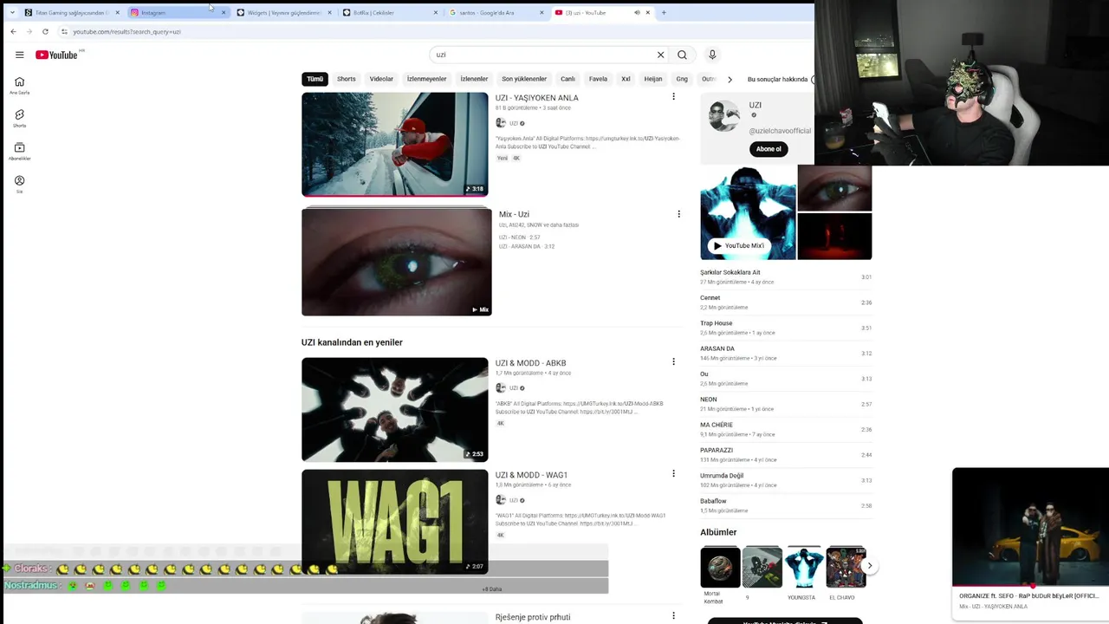Click the miniplayer video with yellow car
1109x624 pixels.
(x=1030, y=527)
